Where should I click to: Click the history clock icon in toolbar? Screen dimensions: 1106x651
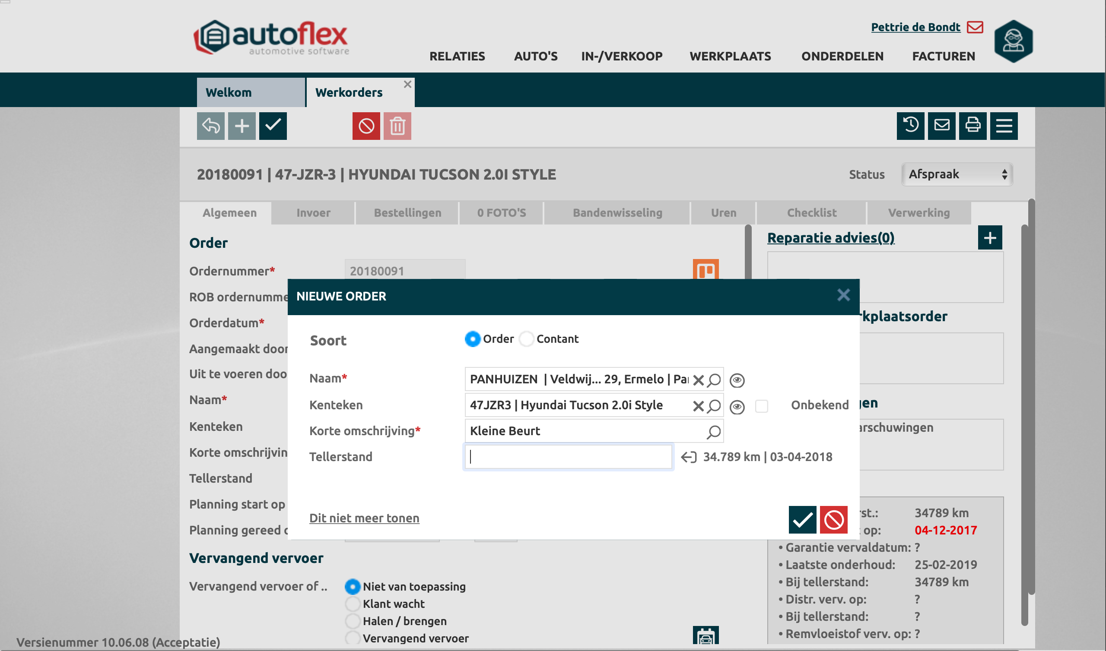click(x=910, y=126)
